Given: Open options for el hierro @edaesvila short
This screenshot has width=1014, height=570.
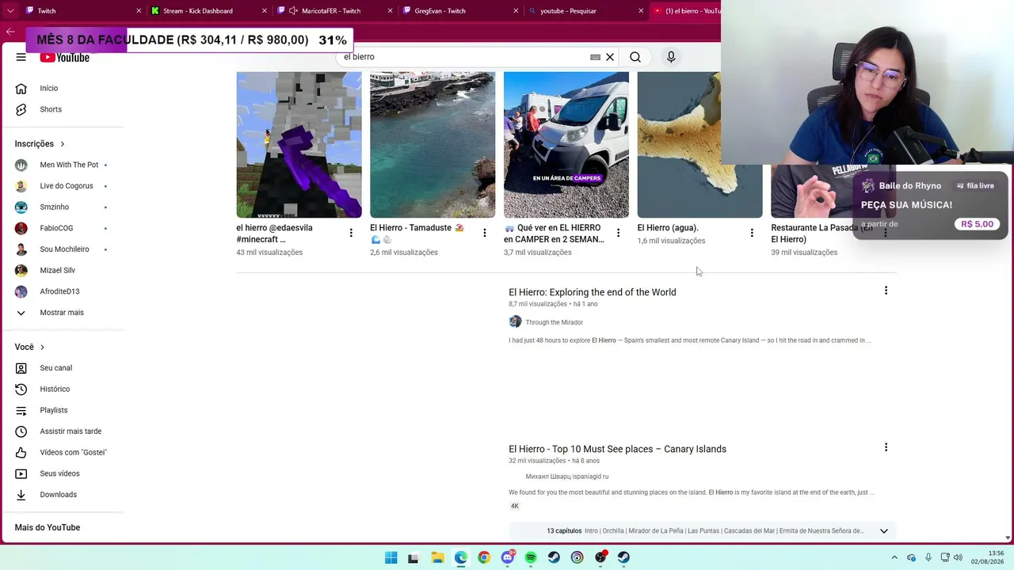Looking at the screenshot, I should point(351,233).
